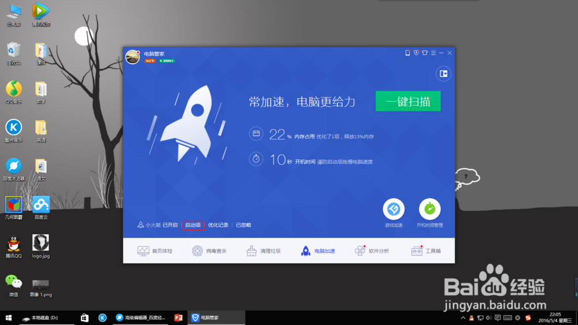578x325 pixels.
Task: Click the stopwatch icon beside 10 秒
Action: tap(256, 159)
